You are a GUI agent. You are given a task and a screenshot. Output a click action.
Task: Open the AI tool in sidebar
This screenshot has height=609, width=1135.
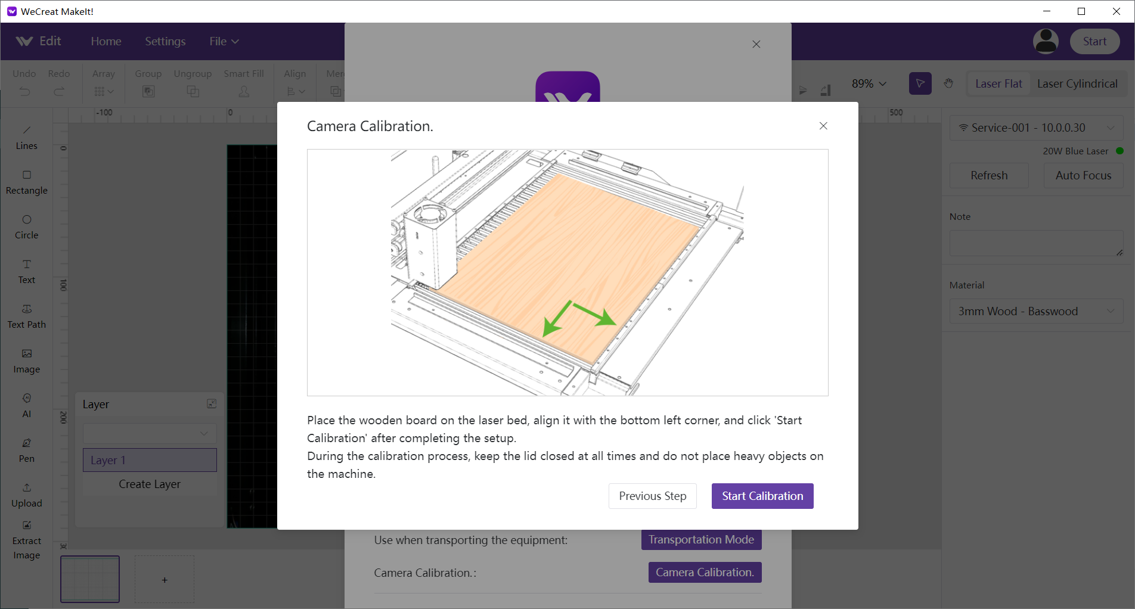pyautogui.click(x=26, y=405)
